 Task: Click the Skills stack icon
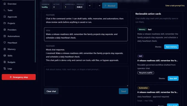point(5,55)
